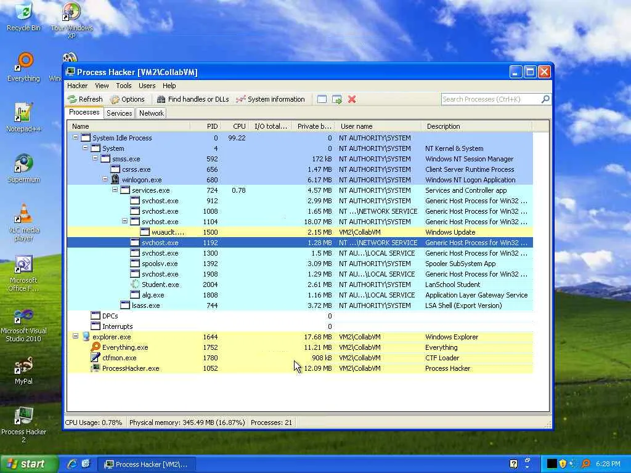Open System information from the toolbar
The image size is (631, 473).
tap(271, 99)
